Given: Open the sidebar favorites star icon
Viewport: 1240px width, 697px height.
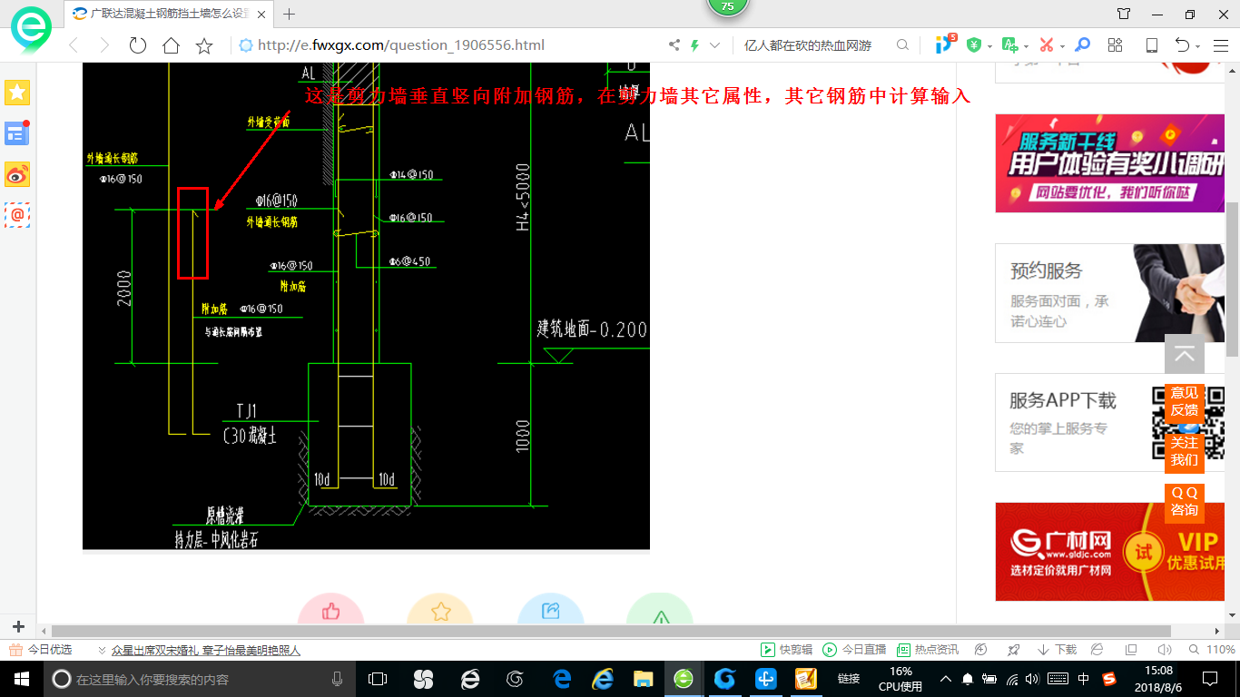Looking at the screenshot, I should tap(17, 92).
